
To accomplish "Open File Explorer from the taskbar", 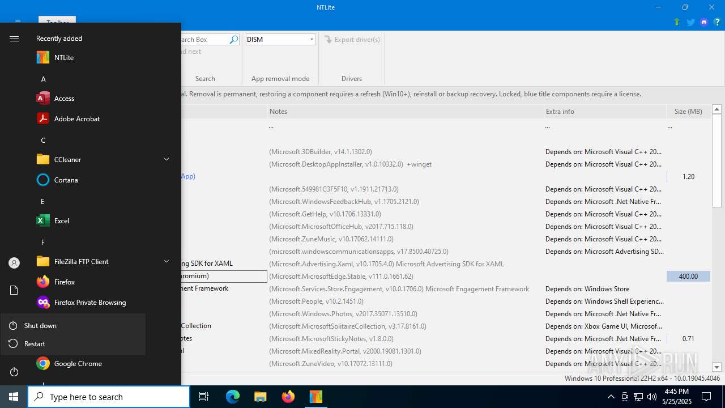I will pos(260,397).
